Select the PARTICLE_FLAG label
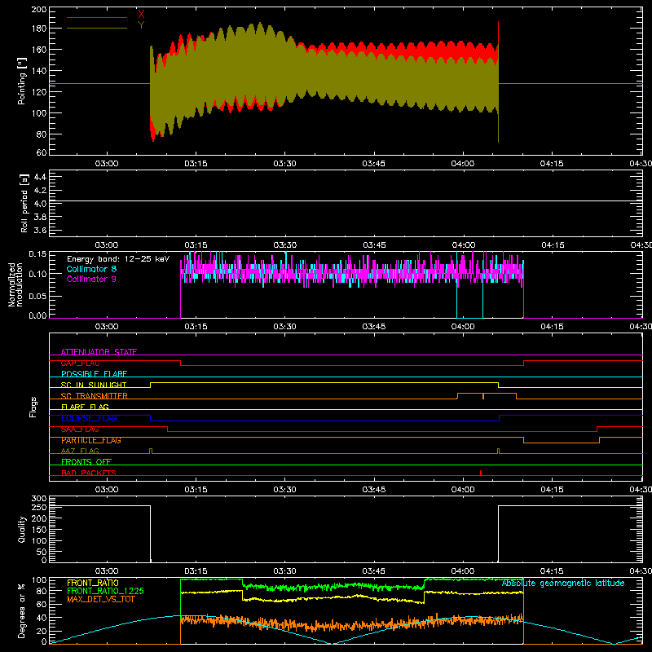The height and width of the screenshot is (652, 652). [91, 440]
